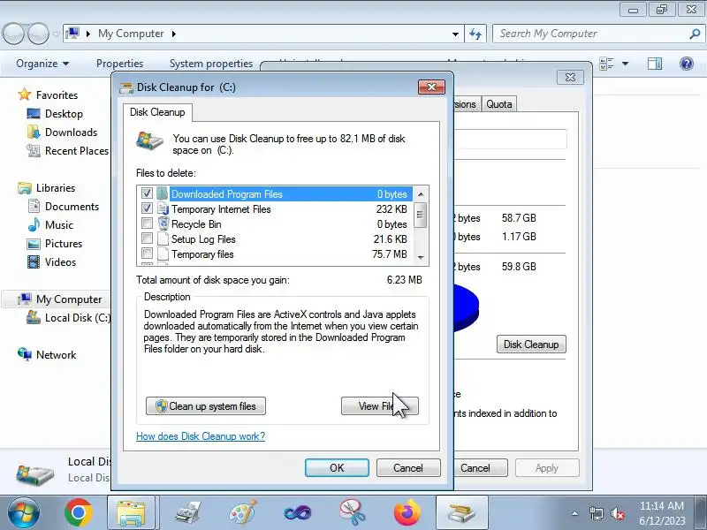The height and width of the screenshot is (530, 707).
Task: Open How does Disk Cleanup work link
Action: pyautogui.click(x=201, y=436)
